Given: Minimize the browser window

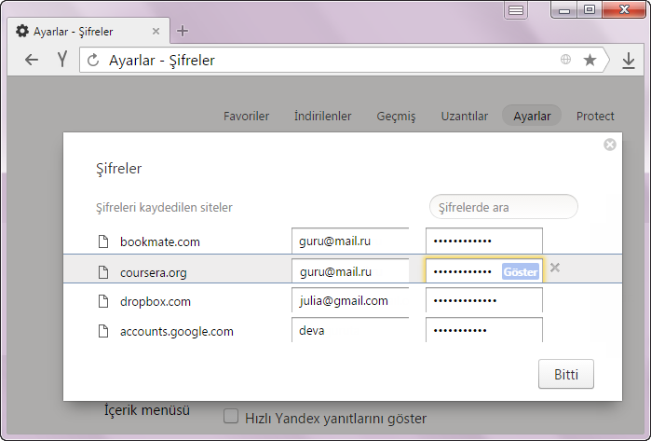Looking at the screenshot, I should coord(563,10).
